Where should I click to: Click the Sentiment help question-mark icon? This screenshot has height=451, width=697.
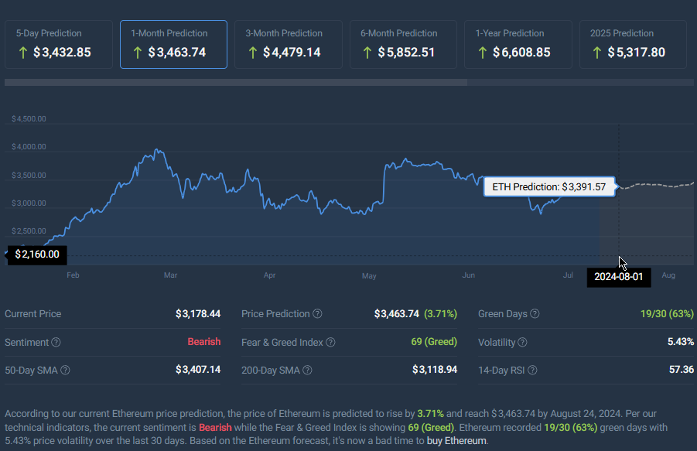[x=56, y=343]
